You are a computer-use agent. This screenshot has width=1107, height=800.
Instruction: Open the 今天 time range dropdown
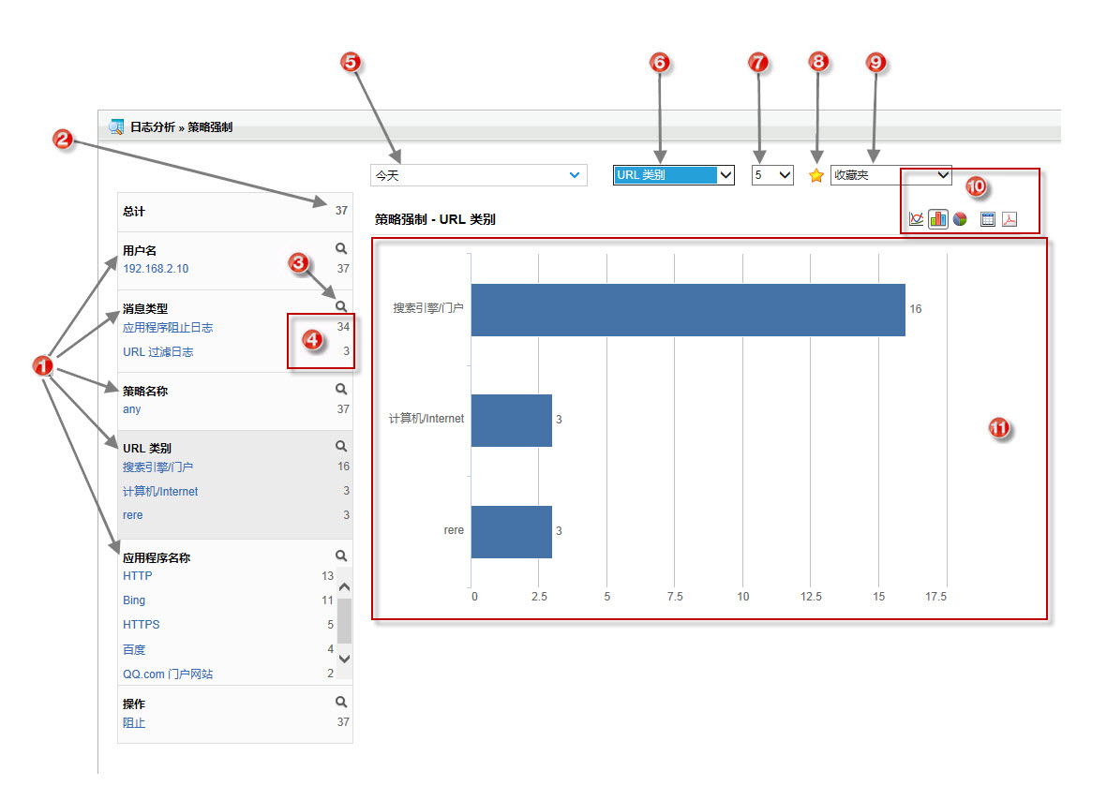point(478,175)
